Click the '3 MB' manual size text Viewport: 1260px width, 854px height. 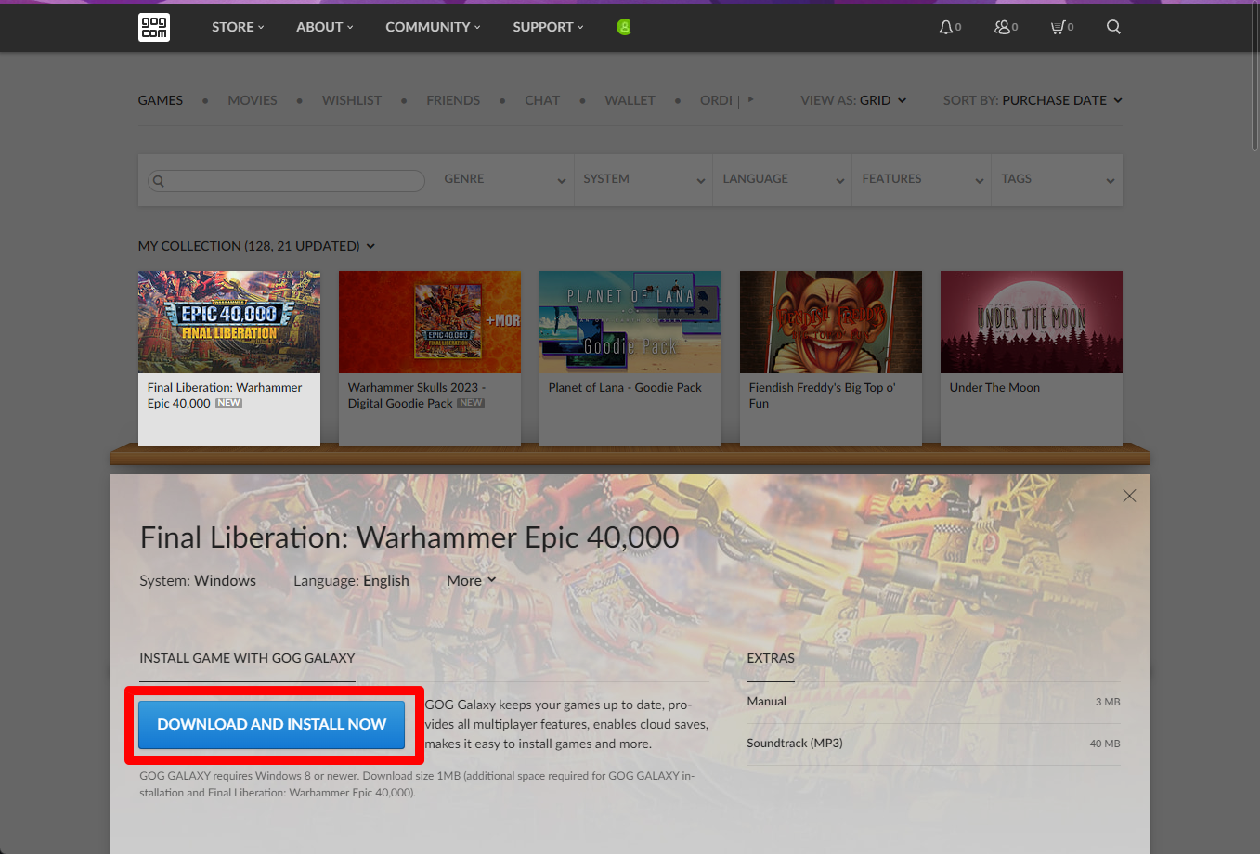pos(1108,702)
